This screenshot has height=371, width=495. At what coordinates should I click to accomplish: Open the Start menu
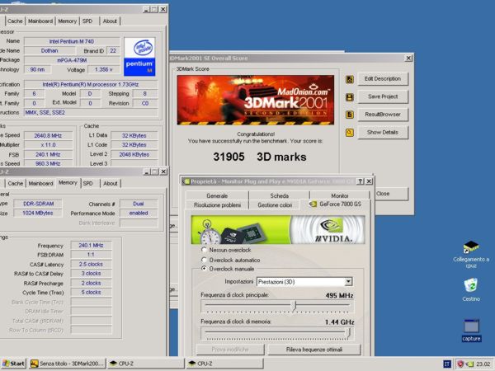pos(14,363)
